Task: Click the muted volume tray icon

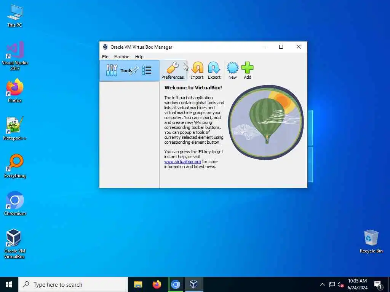Action: pos(340,284)
